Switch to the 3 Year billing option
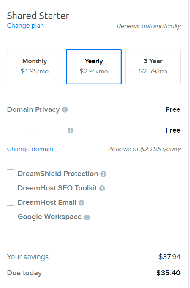The image size is (190, 288). click(x=153, y=67)
